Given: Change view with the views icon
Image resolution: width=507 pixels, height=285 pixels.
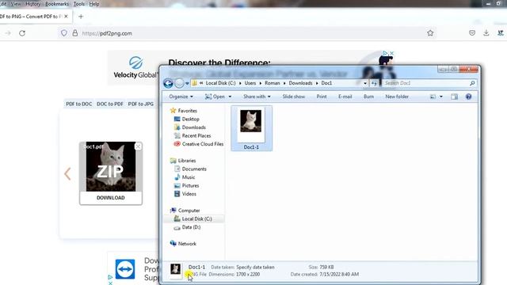Looking at the screenshot, I should pyautogui.click(x=433, y=97).
